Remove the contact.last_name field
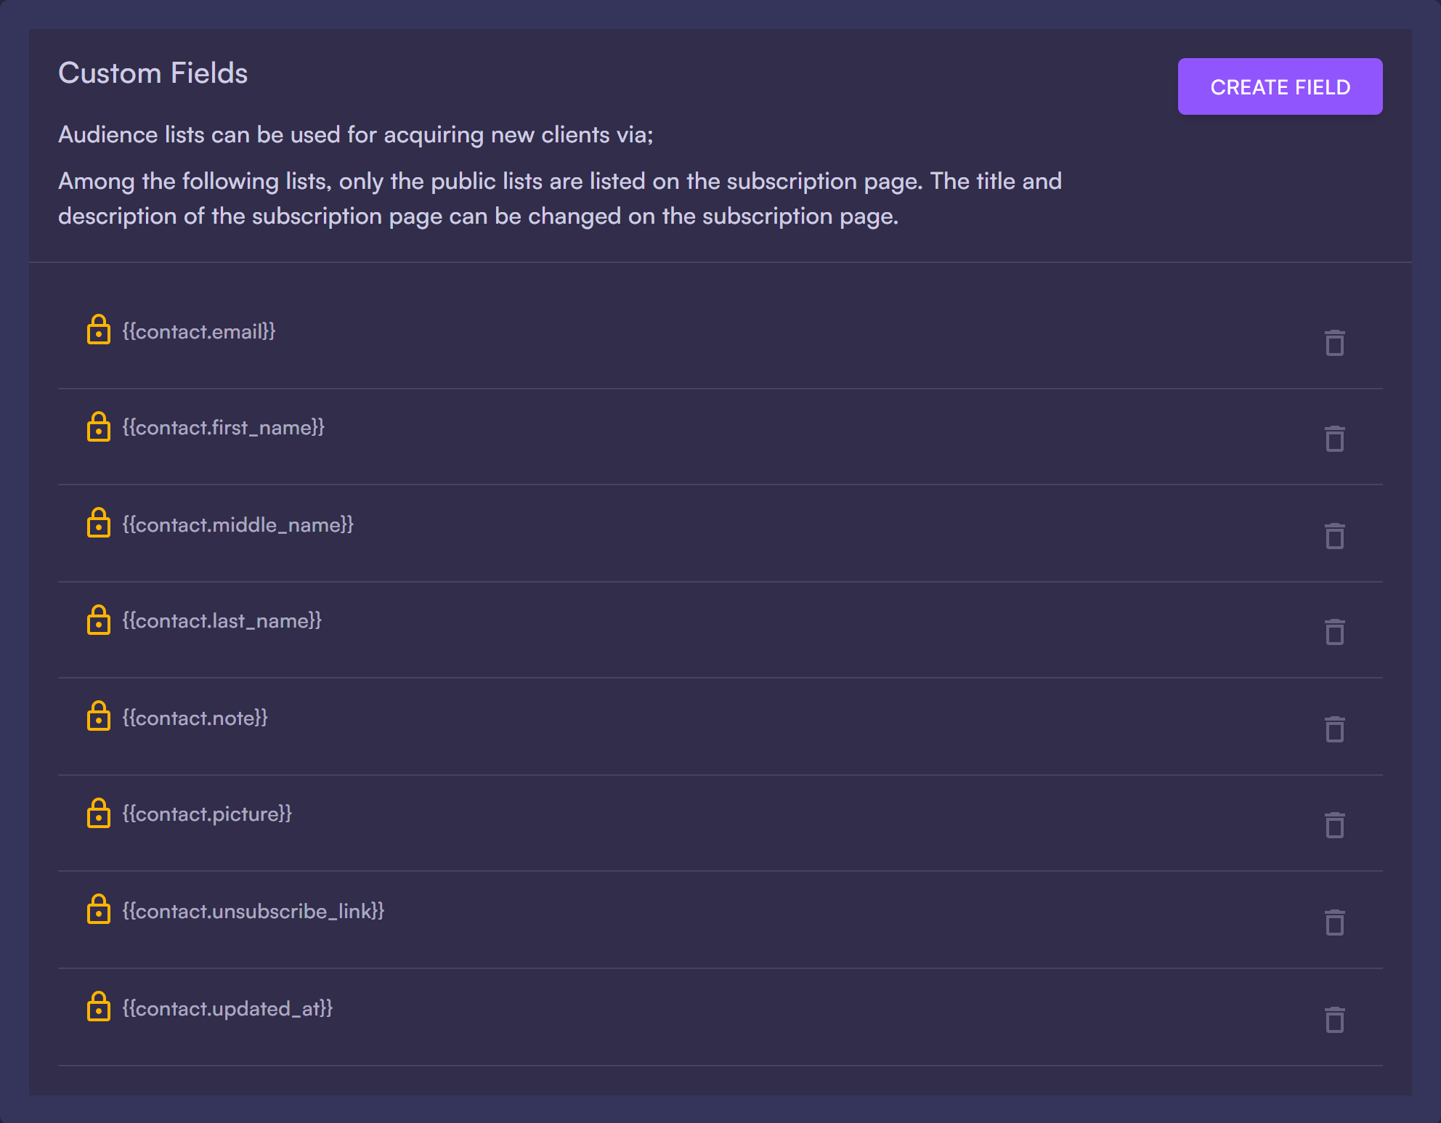Screen dimensions: 1441x1123 (1334, 632)
